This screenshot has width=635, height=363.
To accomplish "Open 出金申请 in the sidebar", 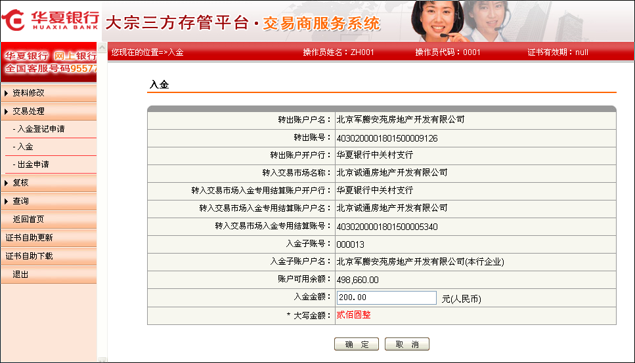I will (x=32, y=164).
